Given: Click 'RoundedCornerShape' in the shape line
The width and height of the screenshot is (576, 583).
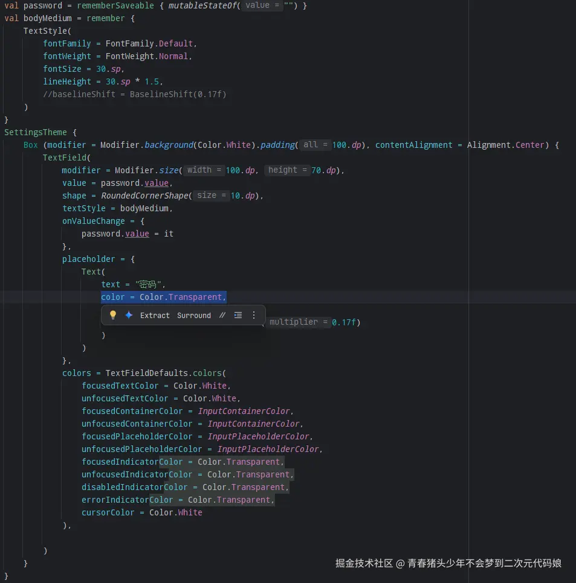Looking at the screenshot, I should 144,196.
